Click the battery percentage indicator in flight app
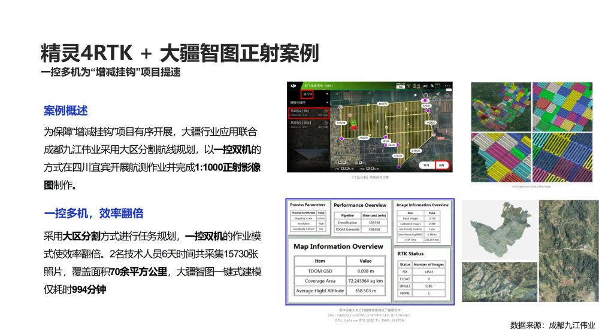The image size is (599, 336). (x=437, y=85)
